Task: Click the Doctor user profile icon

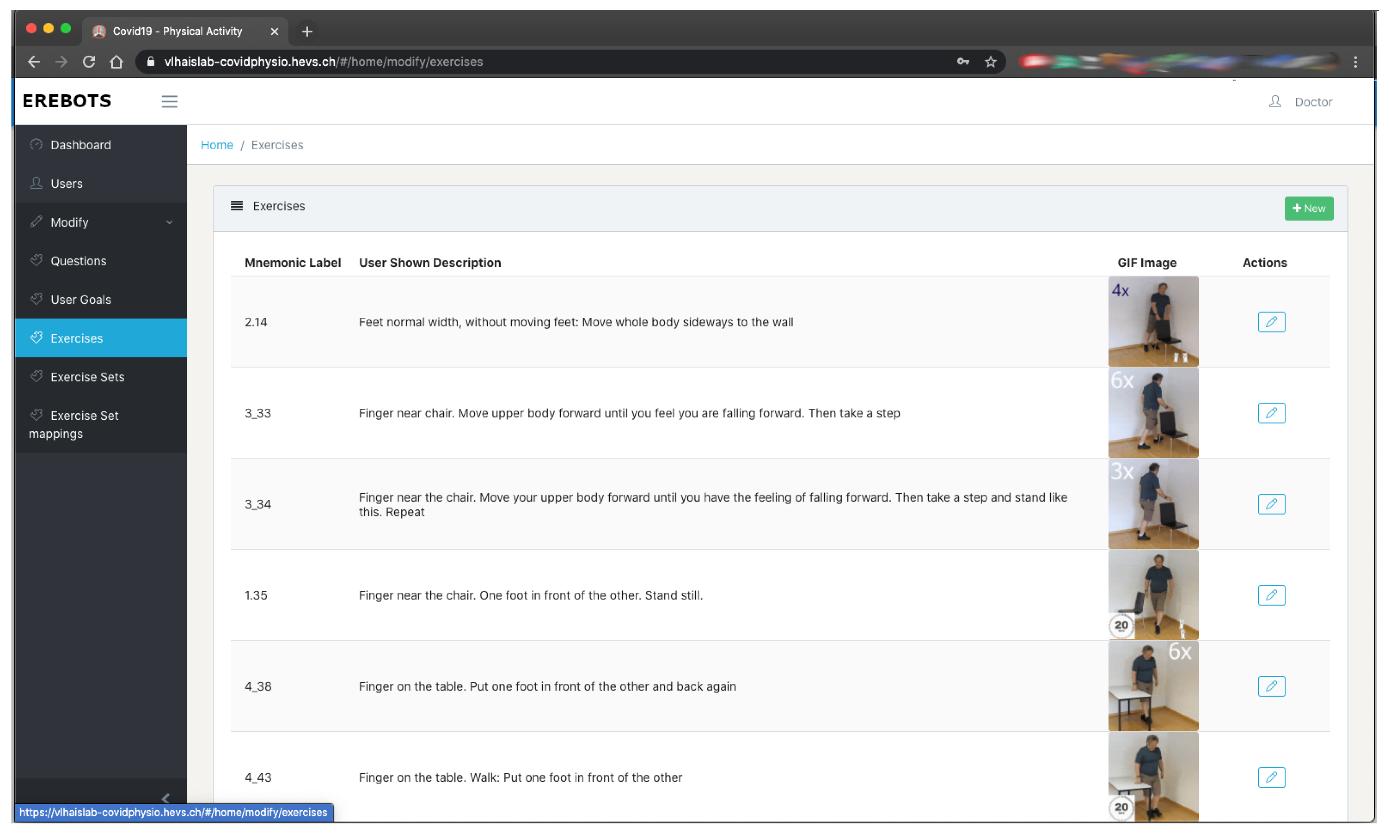Action: [x=1274, y=102]
